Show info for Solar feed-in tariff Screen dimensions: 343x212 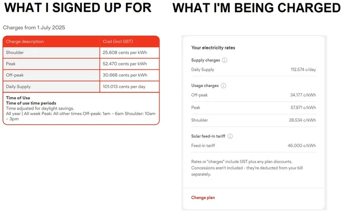click(x=230, y=136)
